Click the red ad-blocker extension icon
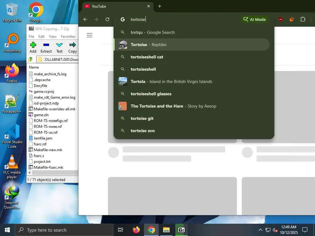The image size is (315, 236). point(281,19)
